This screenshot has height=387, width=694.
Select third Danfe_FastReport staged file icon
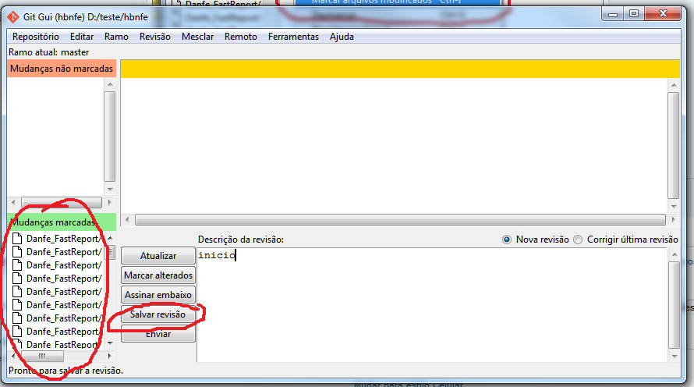(x=17, y=265)
